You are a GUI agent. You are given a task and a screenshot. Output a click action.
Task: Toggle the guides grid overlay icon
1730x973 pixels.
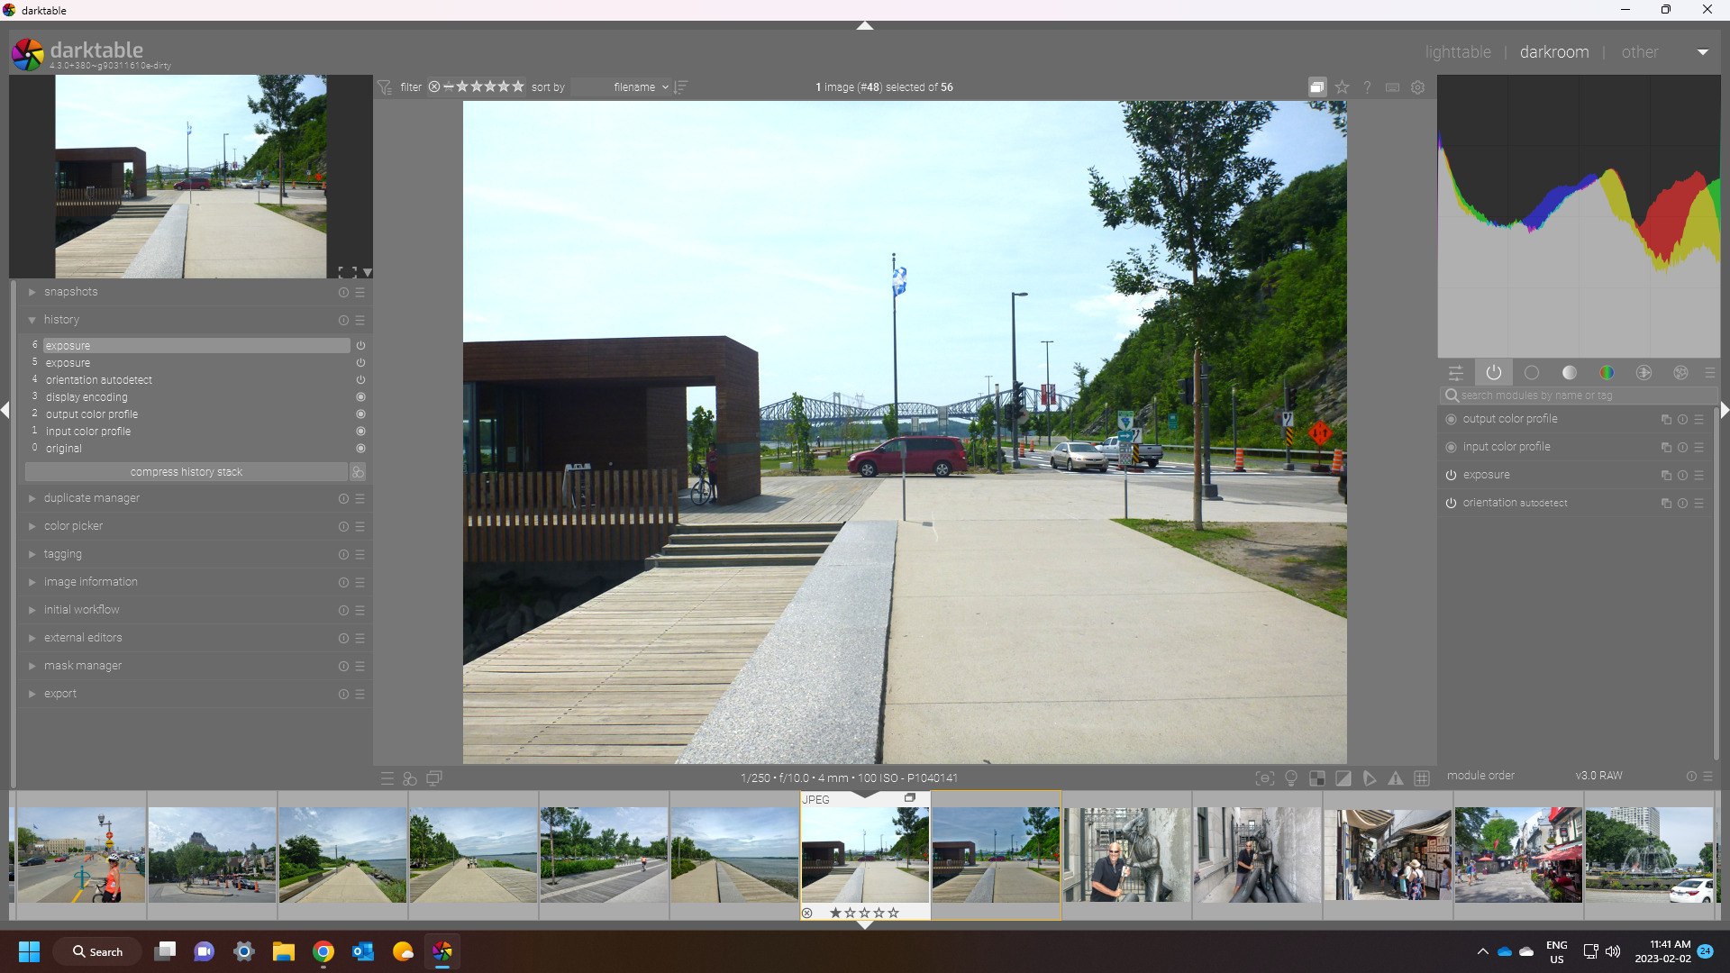(1422, 778)
